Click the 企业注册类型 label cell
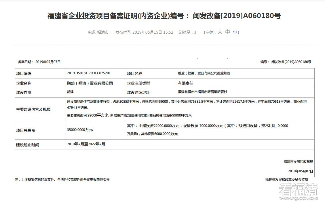 (x=151, y=83)
